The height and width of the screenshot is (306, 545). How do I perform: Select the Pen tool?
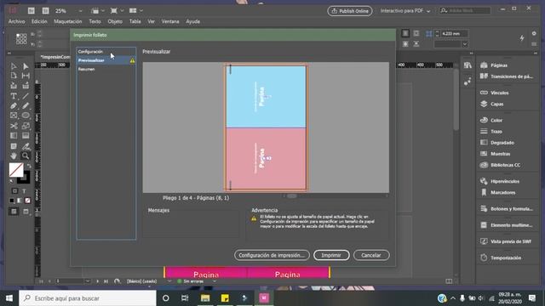pos(14,105)
